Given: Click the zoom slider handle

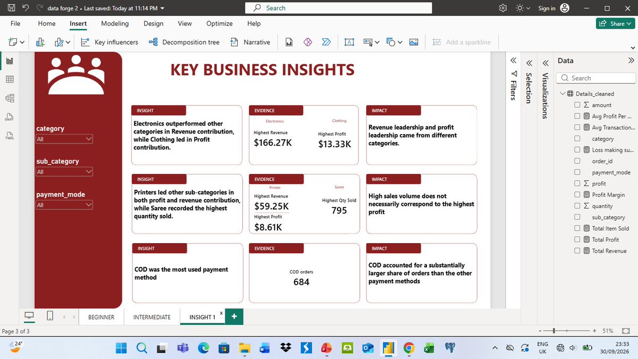Looking at the screenshot, I should (x=555, y=331).
